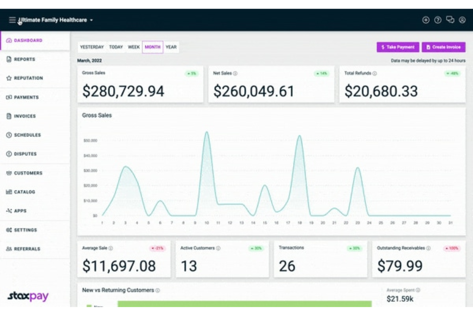This screenshot has height=316, width=473.
Task: Open the Invoices sidebar icon
Action: [x=9, y=116]
